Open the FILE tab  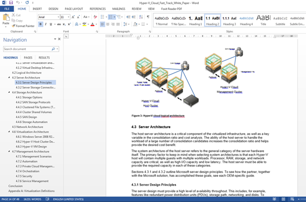tap(7, 9)
